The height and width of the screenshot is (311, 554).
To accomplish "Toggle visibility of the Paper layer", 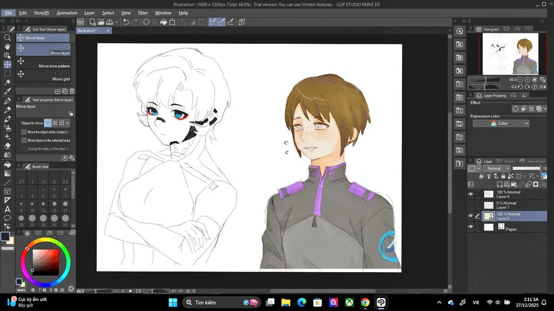I will pos(471,227).
